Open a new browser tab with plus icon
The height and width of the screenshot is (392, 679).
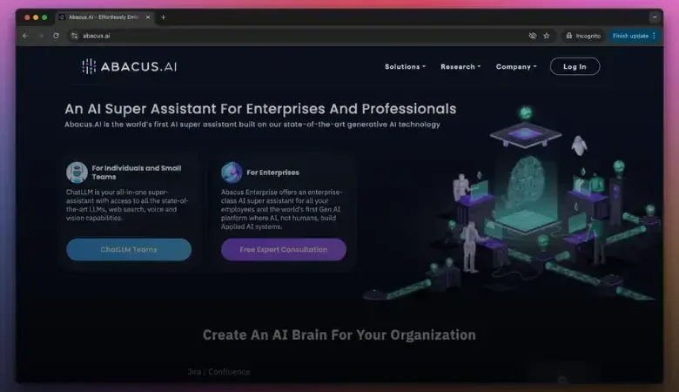click(163, 17)
